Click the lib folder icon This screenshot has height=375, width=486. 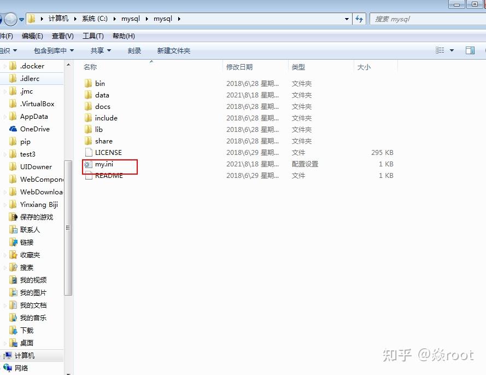[x=89, y=129]
